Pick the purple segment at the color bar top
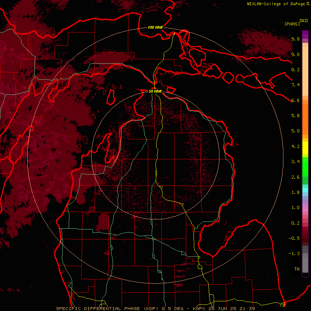The image size is (311, 311). [305, 35]
